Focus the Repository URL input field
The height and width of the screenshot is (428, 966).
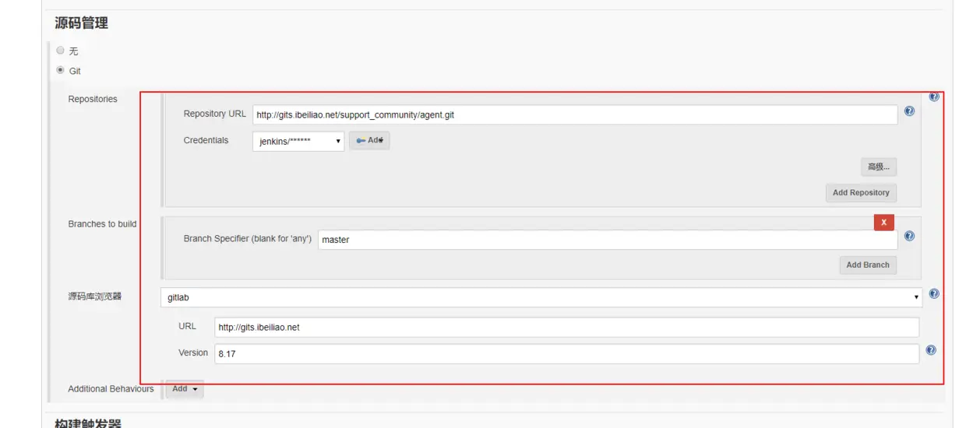[575, 114]
